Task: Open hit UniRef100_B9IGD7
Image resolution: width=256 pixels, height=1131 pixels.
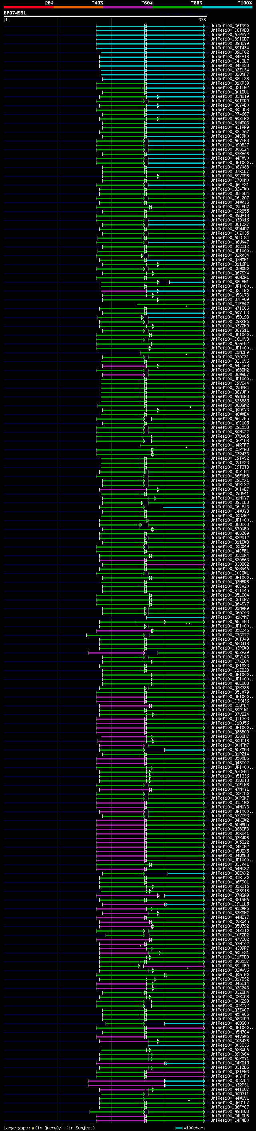Action: [230, 39]
